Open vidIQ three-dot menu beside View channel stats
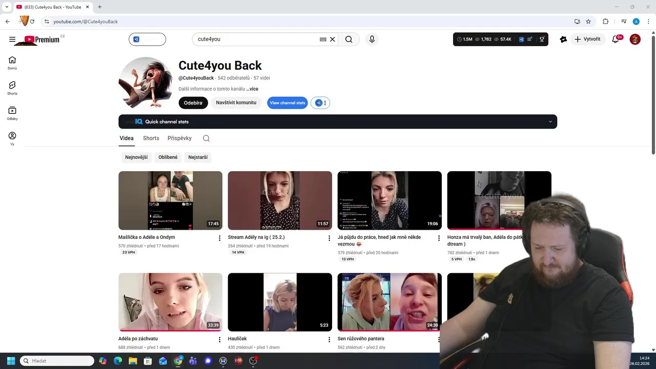The image size is (656, 369). click(x=325, y=103)
